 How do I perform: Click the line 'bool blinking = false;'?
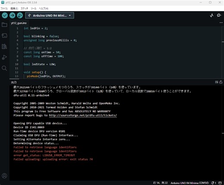(x=41, y=36)
